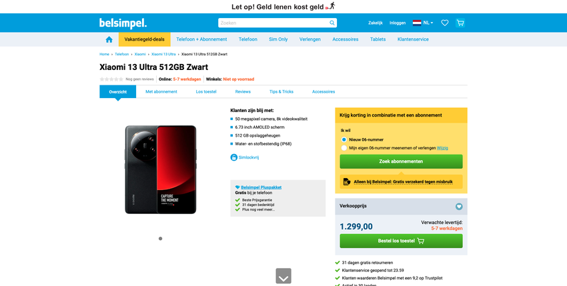The image size is (567, 286).
Task: Click the Zoeken search input field
Action: tap(273, 23)
